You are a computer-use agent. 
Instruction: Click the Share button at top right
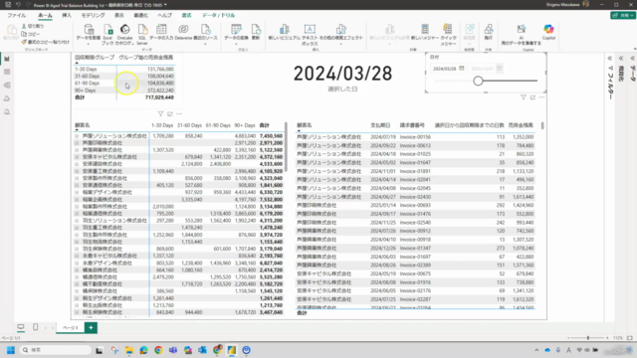623,16
